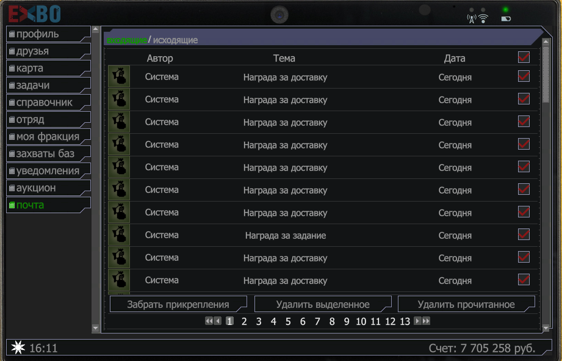Go to page 8 of the mail

(x=332, y=321)
